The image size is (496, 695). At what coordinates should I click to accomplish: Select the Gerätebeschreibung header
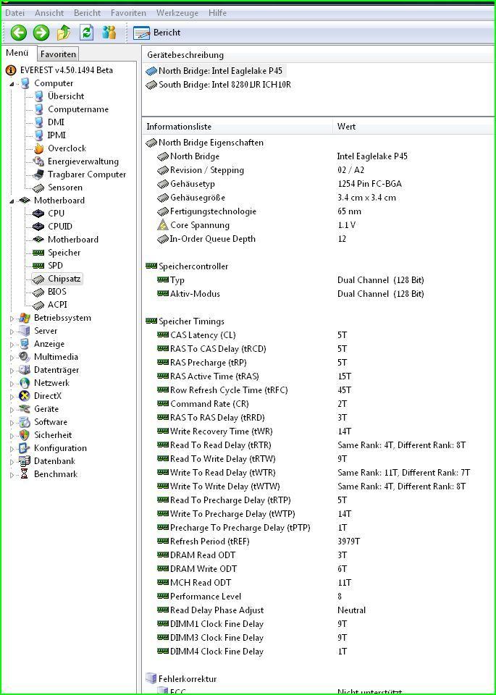pyautogui.click(x=185, y=56)
